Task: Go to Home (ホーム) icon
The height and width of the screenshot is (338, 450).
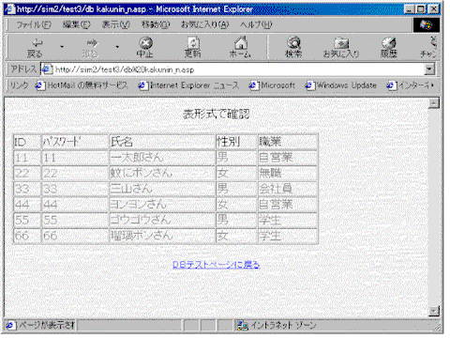Action: click(x=241, y=43)
